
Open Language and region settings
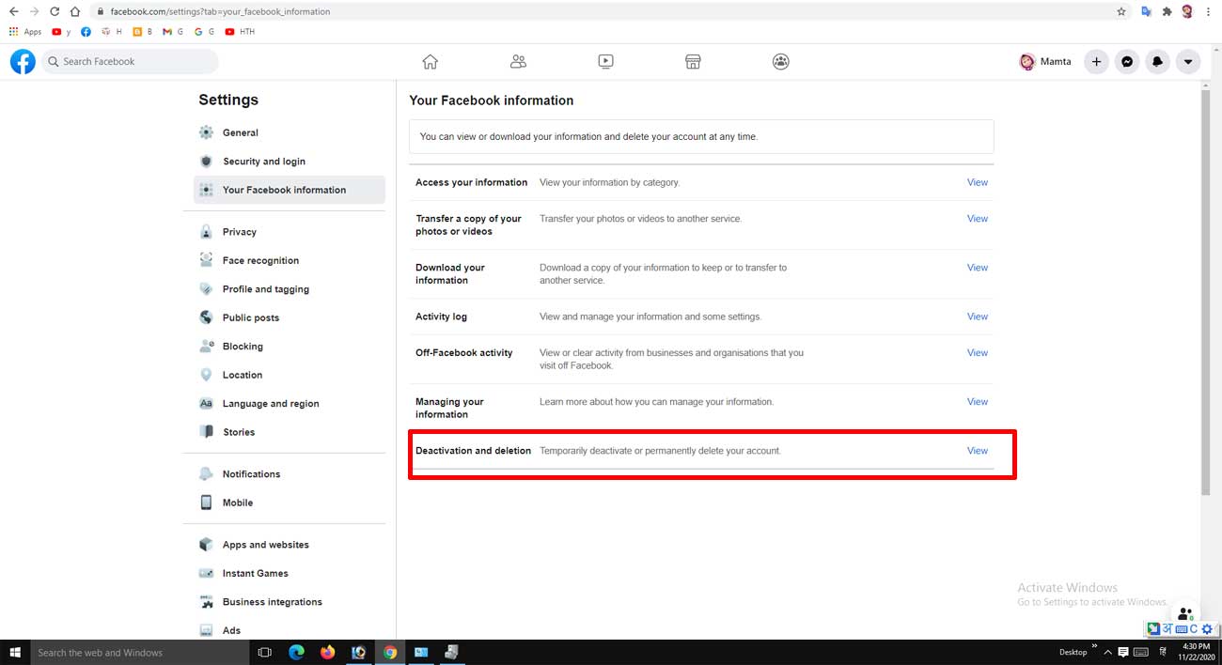pyautogui.click(x=290, y=404)
